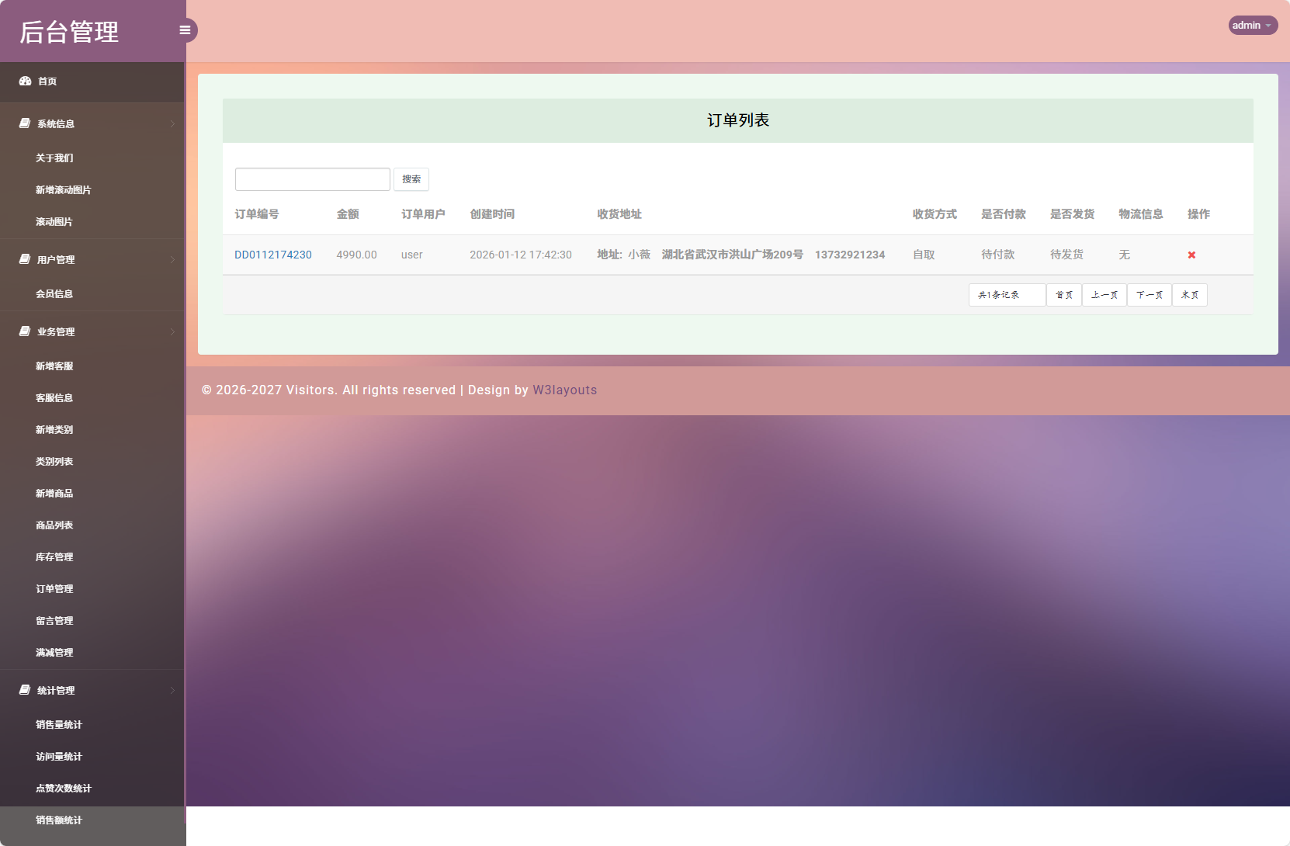Visit the W3layouts footer link
Image resolution: width=1290 pixels, height=846 pixels.
[x=565, y=390]
